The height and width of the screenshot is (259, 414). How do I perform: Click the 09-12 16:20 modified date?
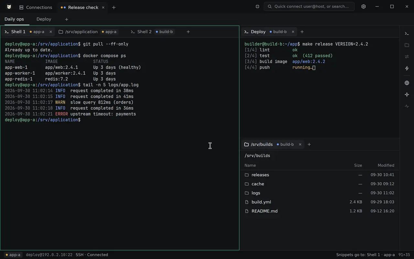(x=382, y=211)
